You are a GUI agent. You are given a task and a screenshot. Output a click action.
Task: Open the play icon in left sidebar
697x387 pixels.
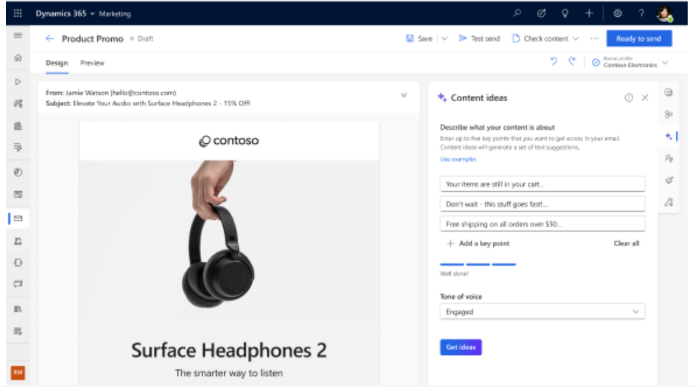[18, 82]
